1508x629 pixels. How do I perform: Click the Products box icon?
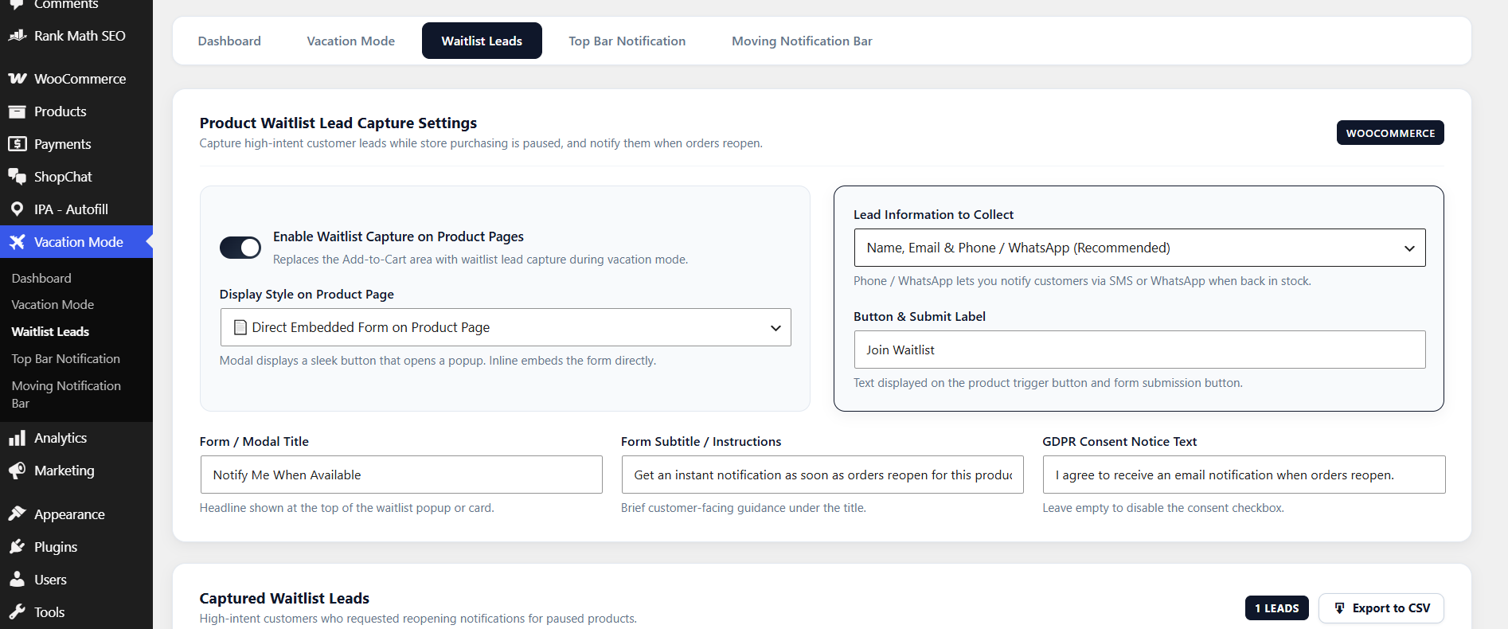coord(17,111)
